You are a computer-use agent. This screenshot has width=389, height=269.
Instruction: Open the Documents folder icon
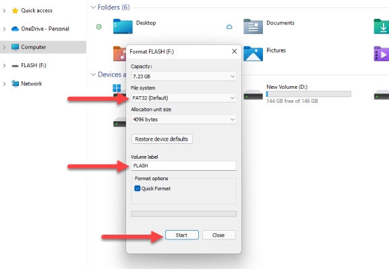pos(253,26)
